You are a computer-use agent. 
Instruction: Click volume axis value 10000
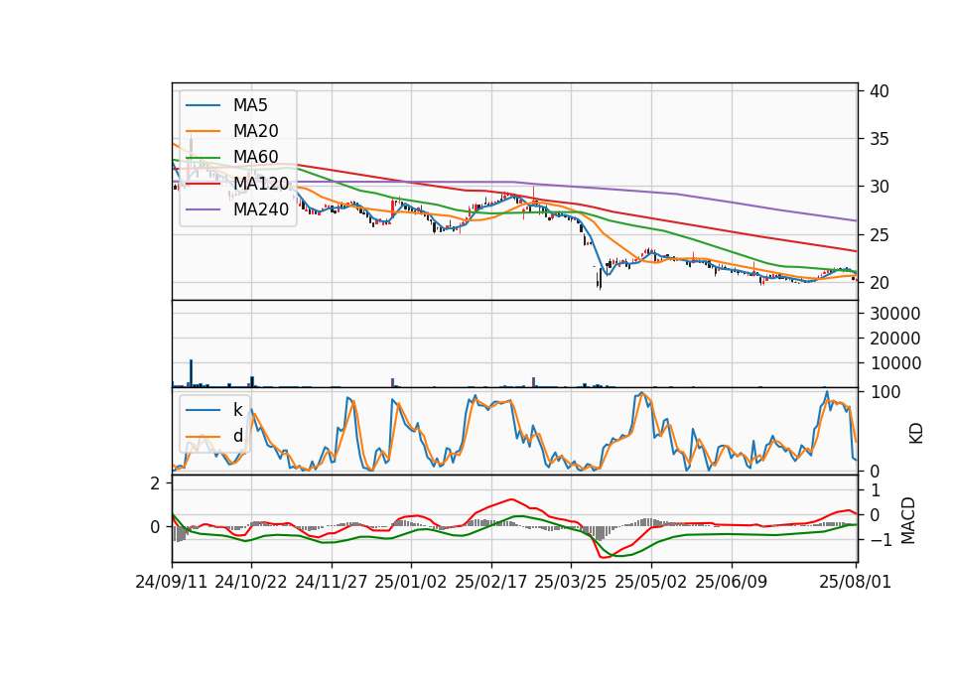(895, 363)
